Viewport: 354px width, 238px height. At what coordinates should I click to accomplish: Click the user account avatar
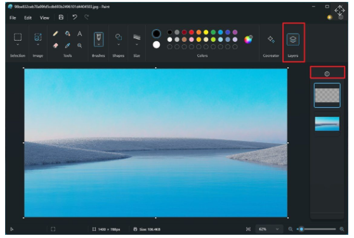click(x=330, y=17)
